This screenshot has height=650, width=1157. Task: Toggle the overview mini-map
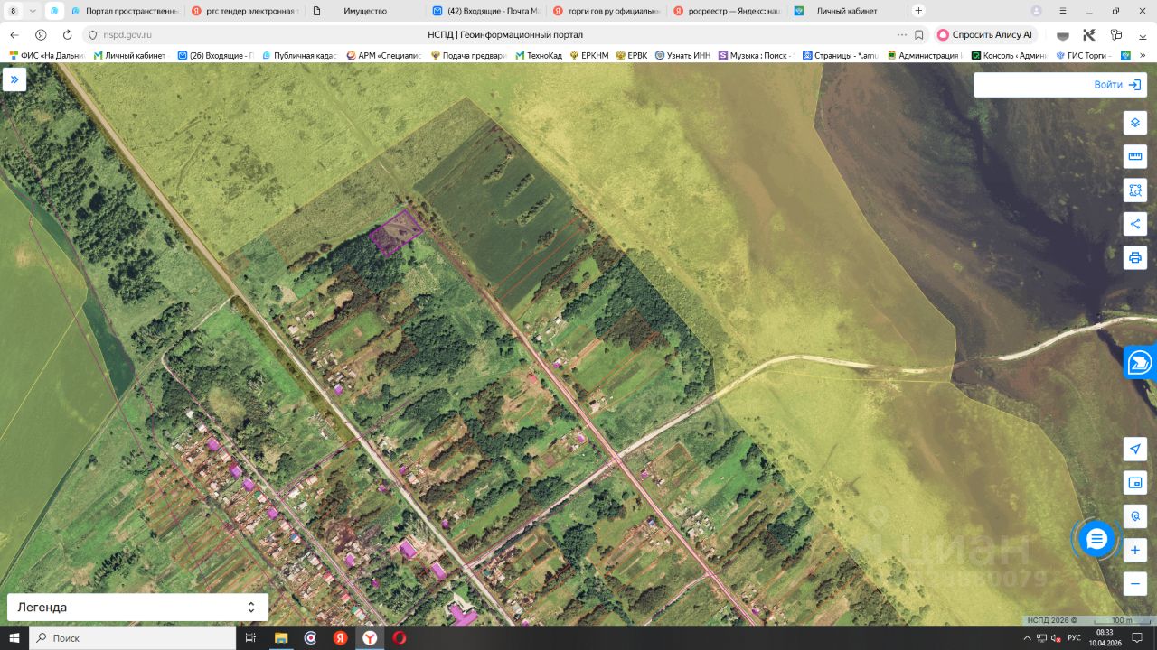pyautogui.click(x=1135, y=483)
